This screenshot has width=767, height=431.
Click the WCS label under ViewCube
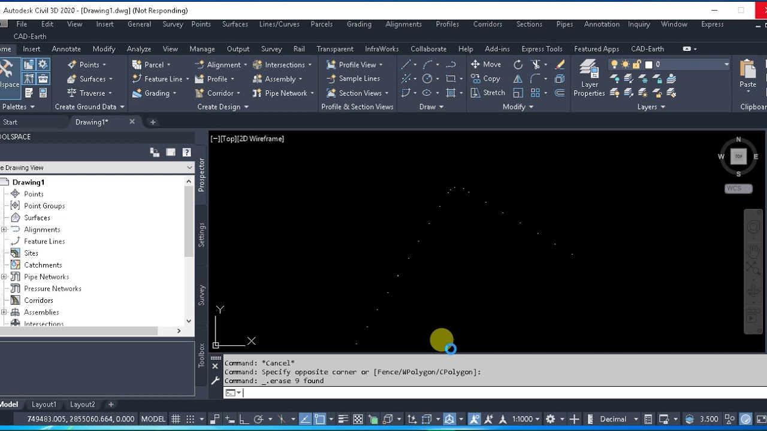tap(738, 188)
